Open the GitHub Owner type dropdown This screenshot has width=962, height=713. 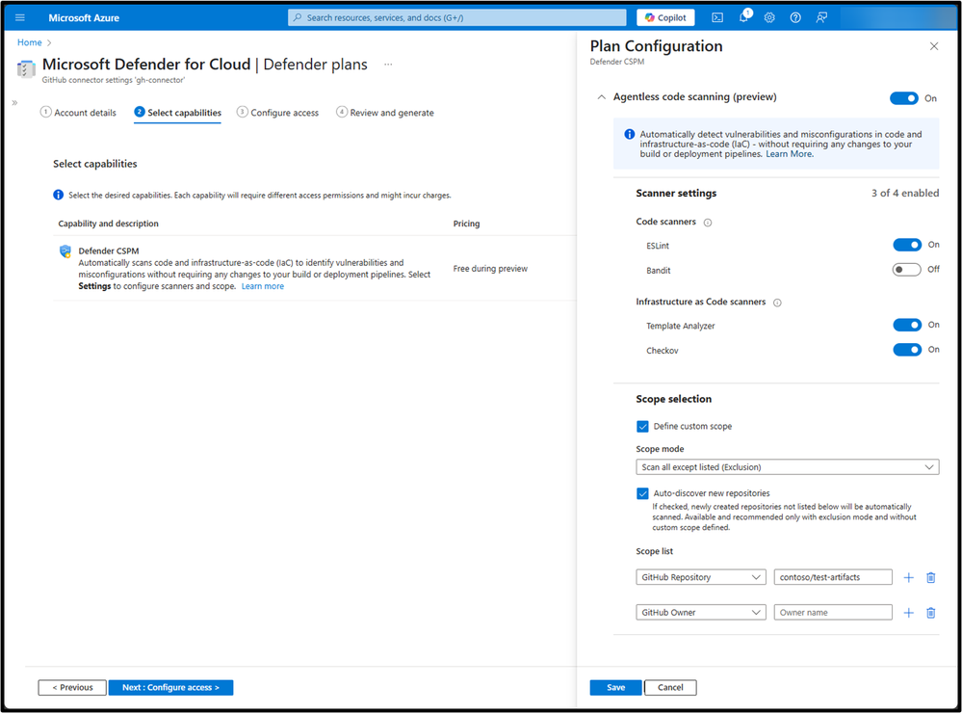(701, 612)
